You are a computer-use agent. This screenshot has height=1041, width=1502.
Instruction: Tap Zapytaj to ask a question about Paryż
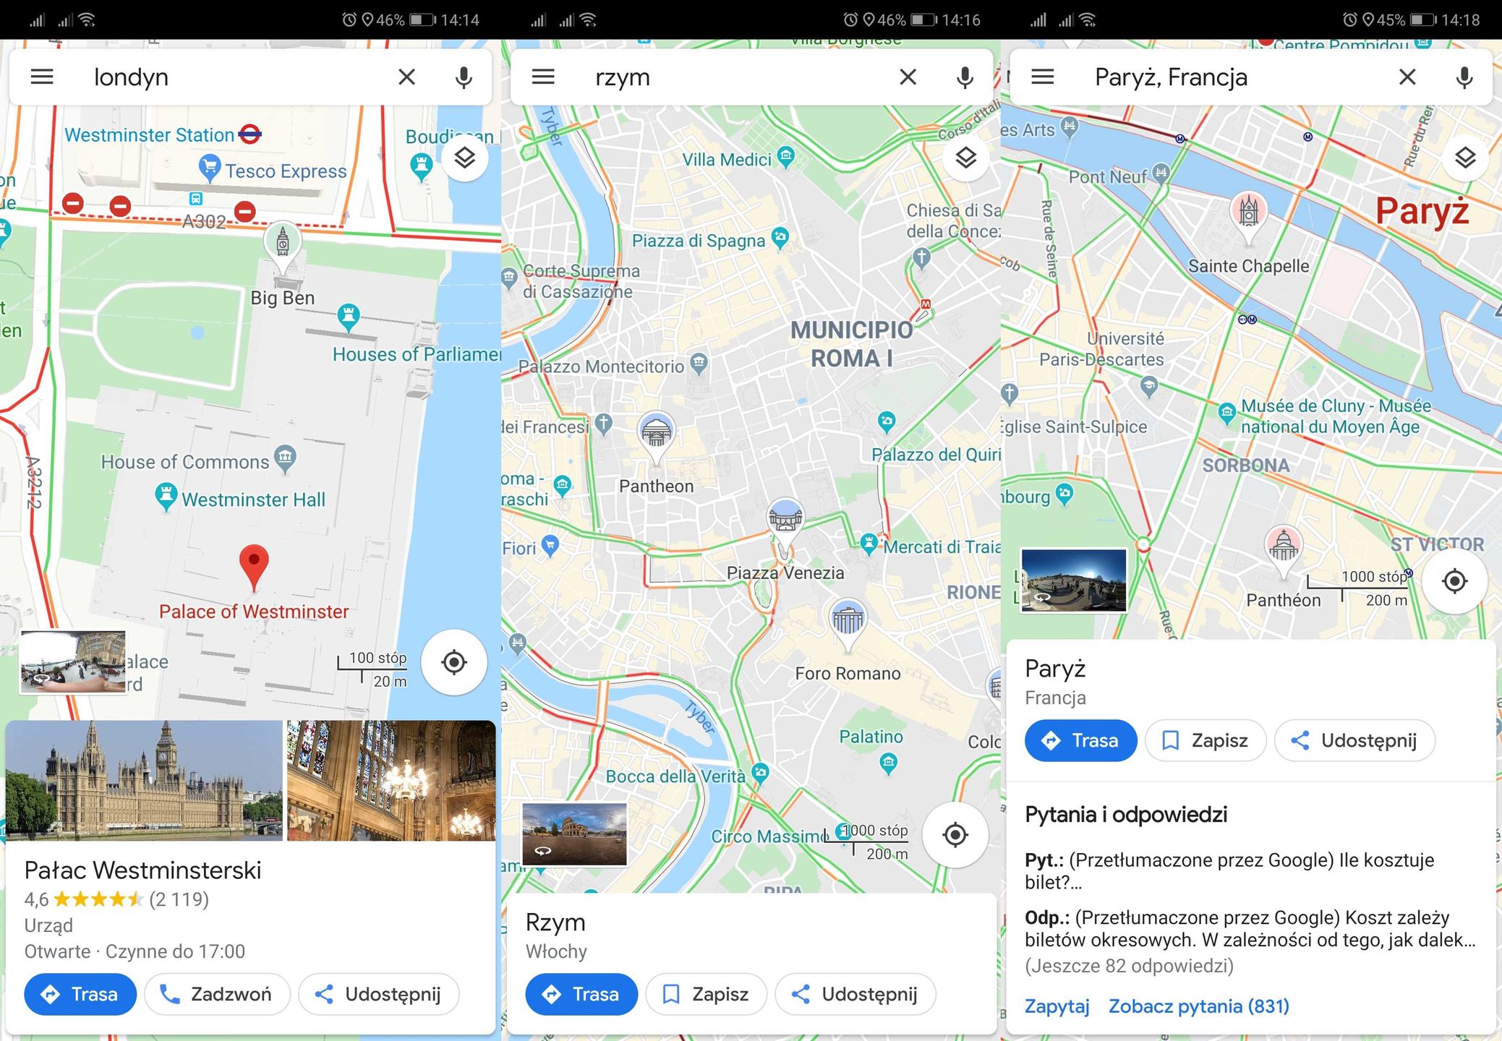[1057, 1006]
